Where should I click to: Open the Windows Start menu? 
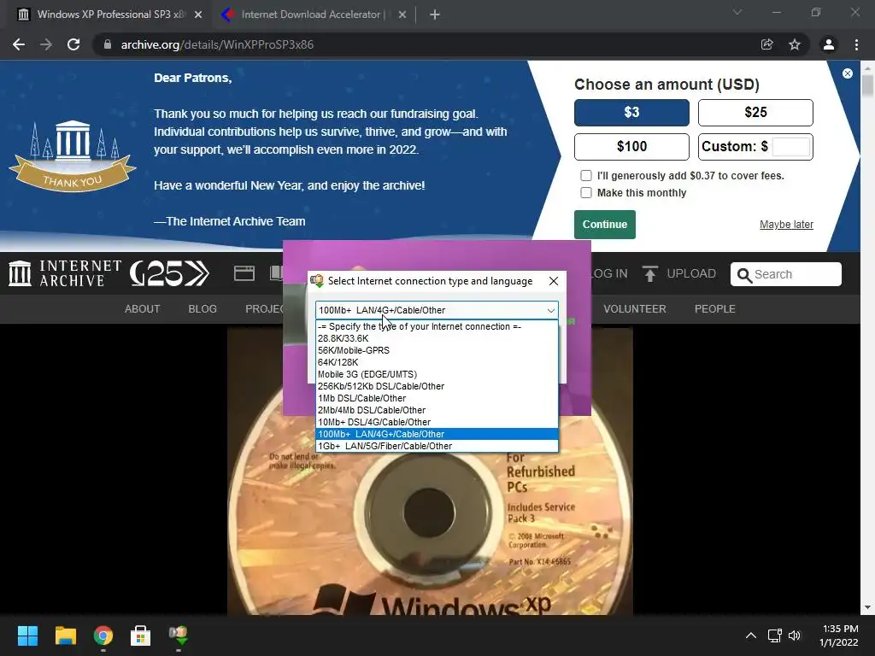(27, 635)
